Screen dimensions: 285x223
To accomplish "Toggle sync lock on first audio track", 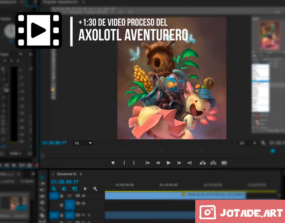I will pyautogui.click(x=77, y=215).
